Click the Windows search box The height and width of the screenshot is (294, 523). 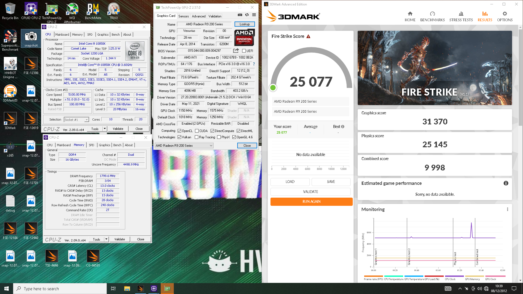60,289
